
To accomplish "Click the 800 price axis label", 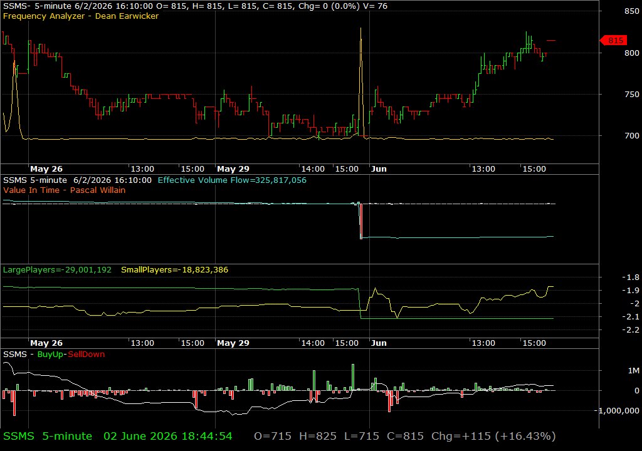I will (632, 53).
